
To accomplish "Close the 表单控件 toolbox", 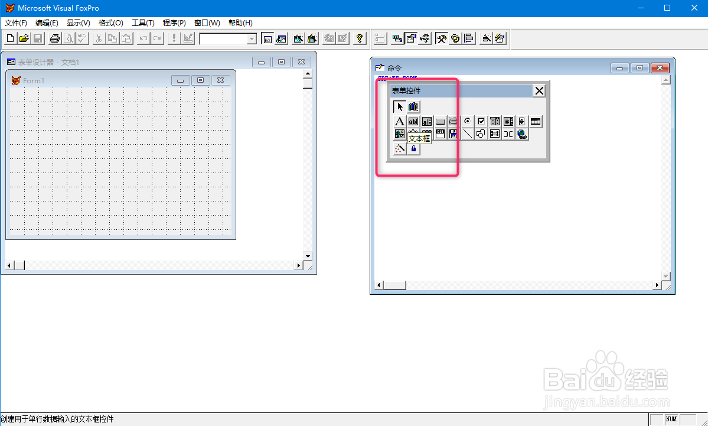I will pos(539,91).
